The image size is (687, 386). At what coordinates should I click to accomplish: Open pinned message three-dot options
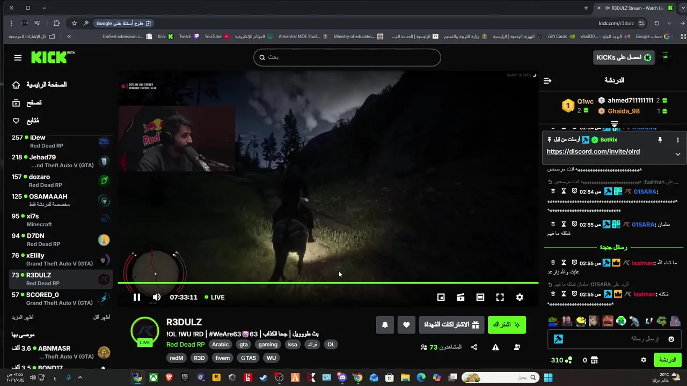[x=678, y=140]
